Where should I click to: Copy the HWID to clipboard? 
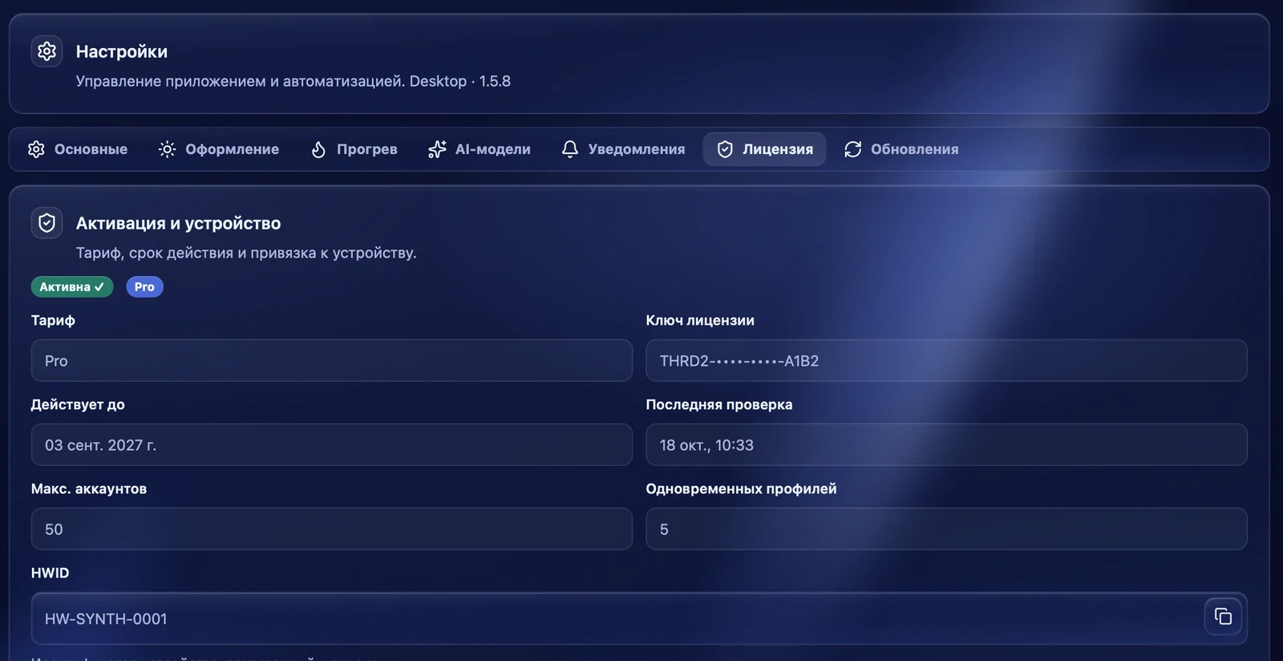point(1223,616)
